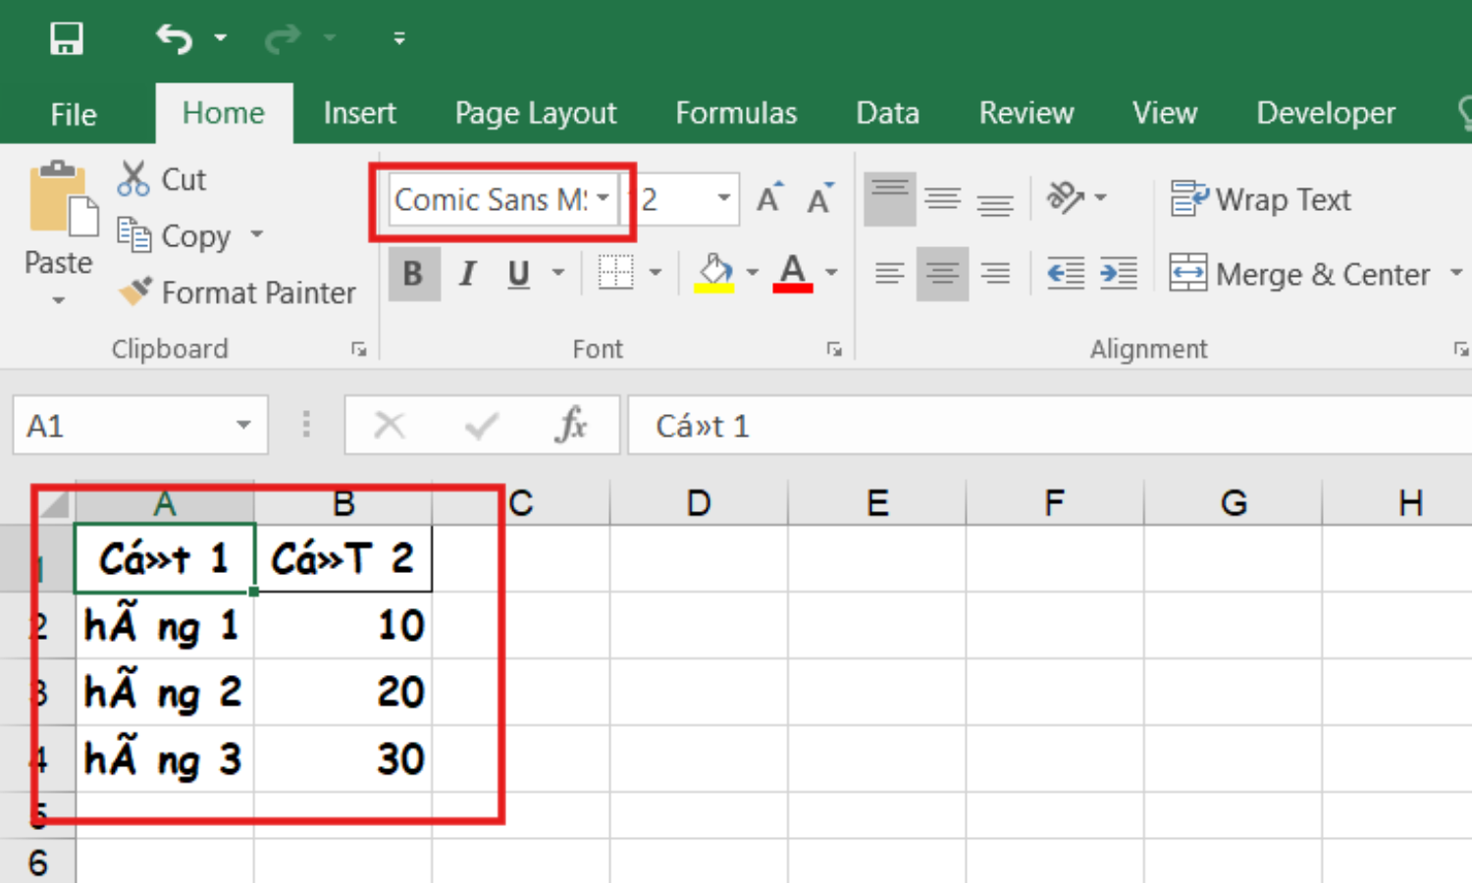Open the Fill Color dropdown arrow
This screenshot has width=1472, height=883.
(752, 274)
